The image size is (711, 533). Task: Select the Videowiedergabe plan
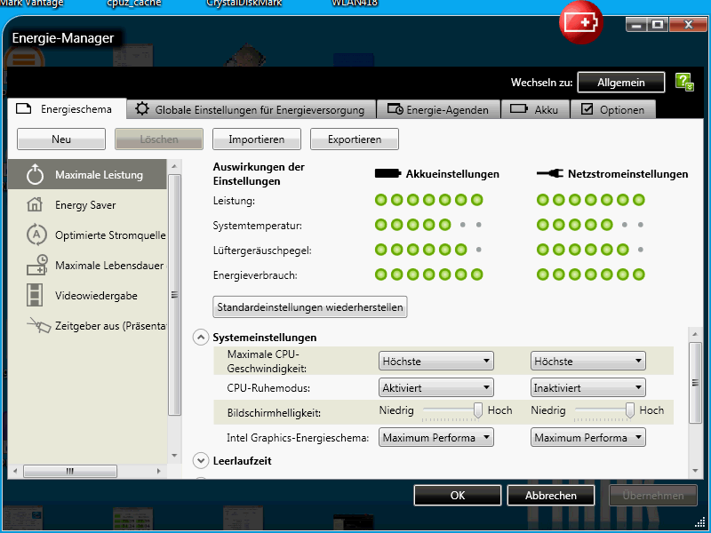coord(87,296)
